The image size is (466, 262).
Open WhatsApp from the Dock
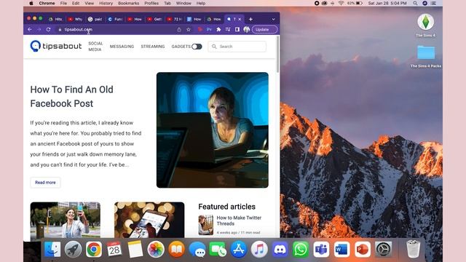[x=301, y=249]
